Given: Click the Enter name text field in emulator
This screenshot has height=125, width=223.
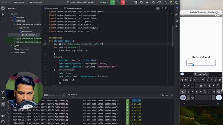Looking at the screenshot, I should 201,63.
